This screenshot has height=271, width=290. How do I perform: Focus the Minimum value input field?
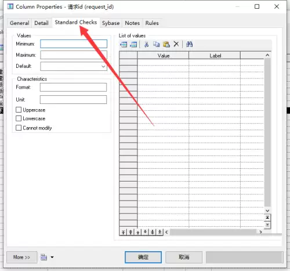coord(74,44)
